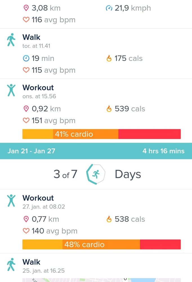Tap the 41% cardio heart zone bar

click(101, 134)
